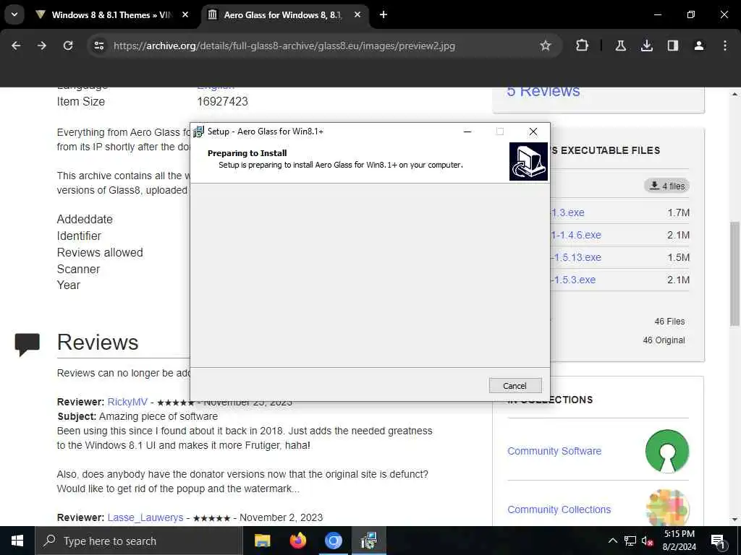Open the Community Software collection link
This screenshot has width=741, height=555.
tap(554, 451)
